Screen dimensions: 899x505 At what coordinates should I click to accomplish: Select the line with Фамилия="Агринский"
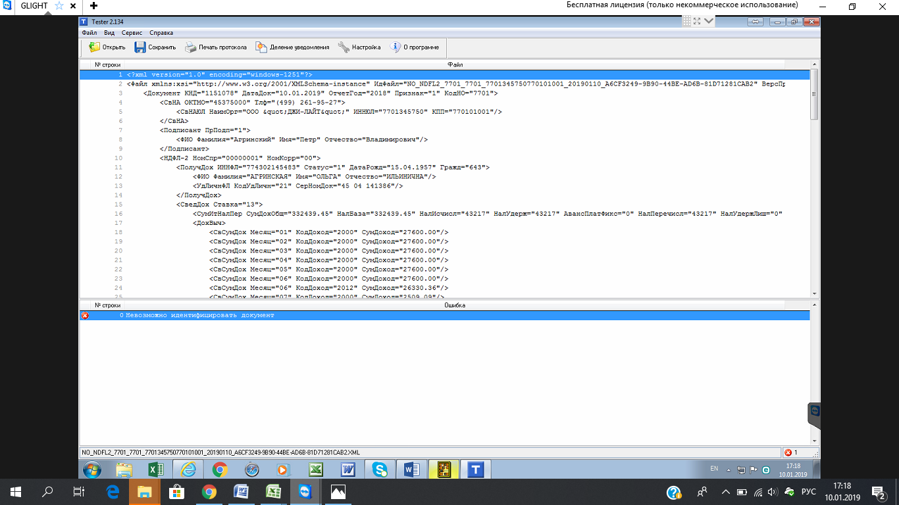pyautogui.click(x=444, y=139)
